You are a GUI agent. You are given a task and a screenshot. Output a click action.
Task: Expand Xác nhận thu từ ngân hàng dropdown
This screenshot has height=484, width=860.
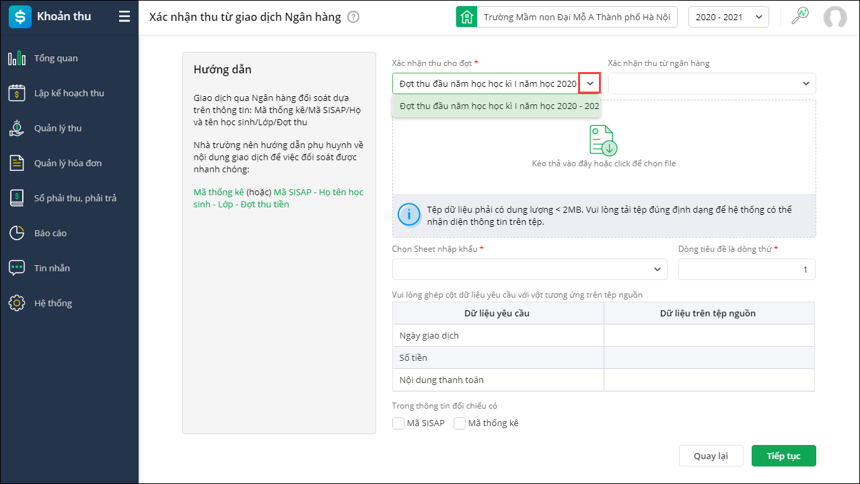805,83
